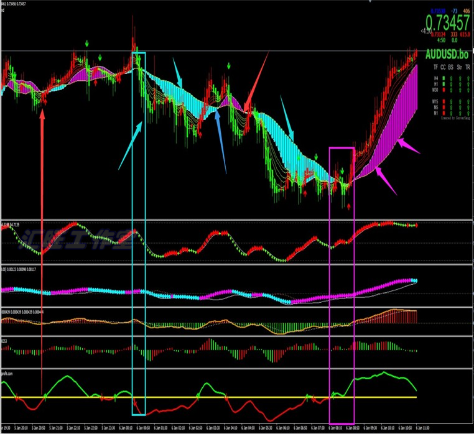Viewport: 474px width, 434px height.
Task: Click the green 0.0 value
Action: pyautogui.click(x=454, y=40)
